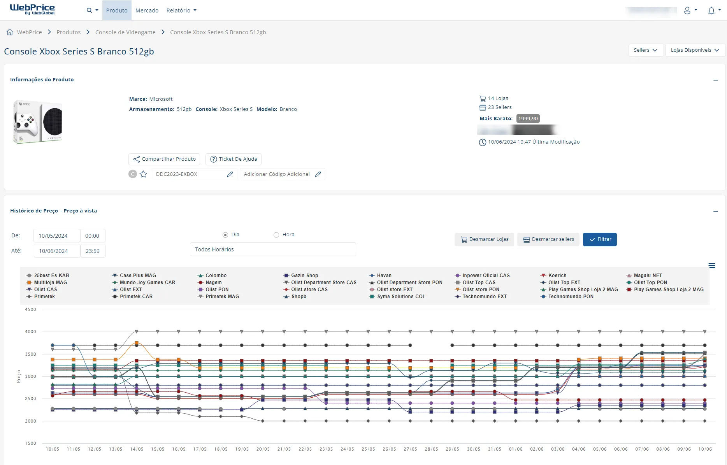The image size is (727, 465).
Task: Select the Hora radio option
Action: point(276,235)
